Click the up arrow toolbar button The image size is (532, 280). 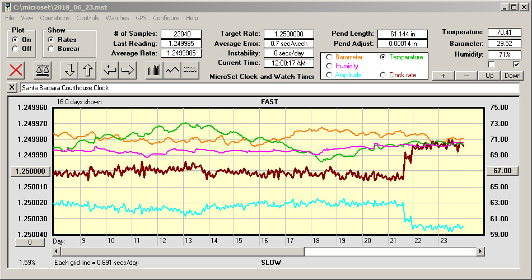(87, 70)
